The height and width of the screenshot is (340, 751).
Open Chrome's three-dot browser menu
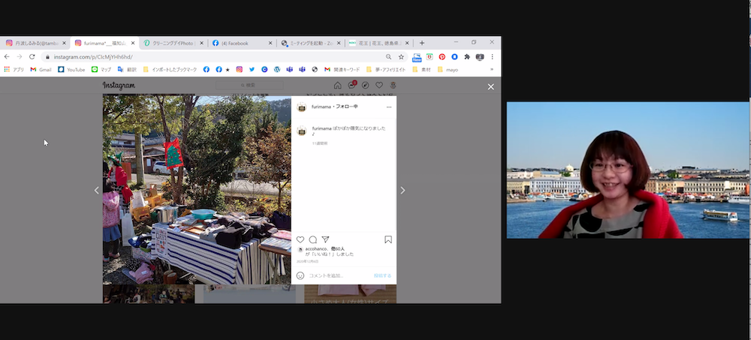point(493,56)
